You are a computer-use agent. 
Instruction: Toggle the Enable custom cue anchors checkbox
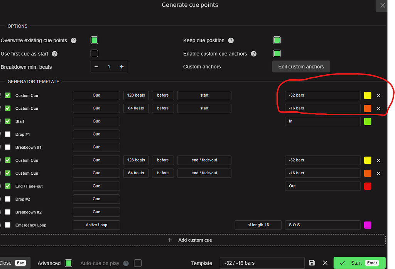click(277, 54)
